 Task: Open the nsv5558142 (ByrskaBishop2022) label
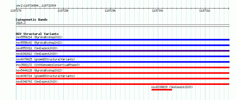click(x=39, y=43)
